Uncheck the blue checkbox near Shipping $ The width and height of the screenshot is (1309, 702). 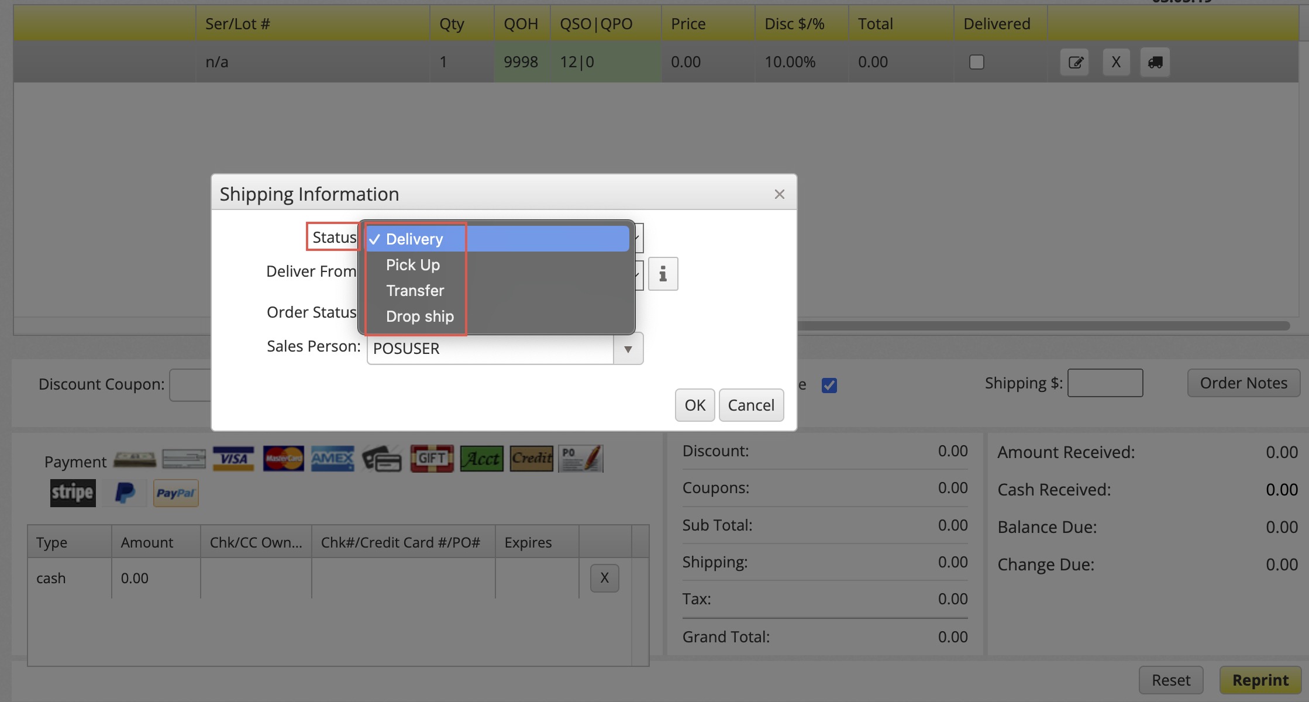tap(829, 385)
